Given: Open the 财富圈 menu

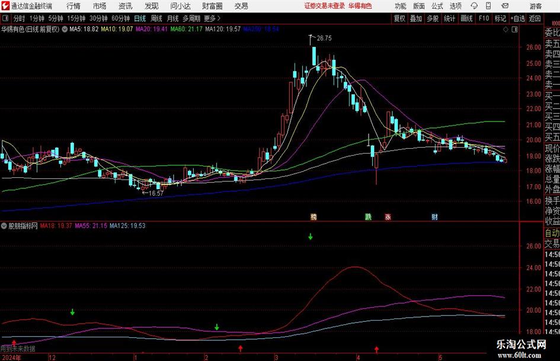Looking at the screenshot, I should point(212,6).
